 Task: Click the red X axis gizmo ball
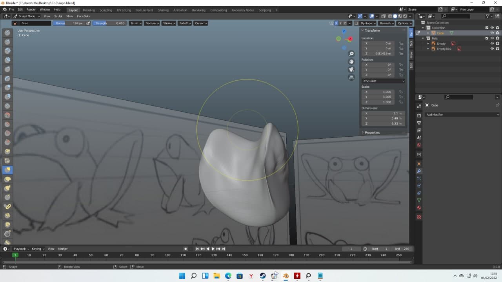click(x=350, y=38)
